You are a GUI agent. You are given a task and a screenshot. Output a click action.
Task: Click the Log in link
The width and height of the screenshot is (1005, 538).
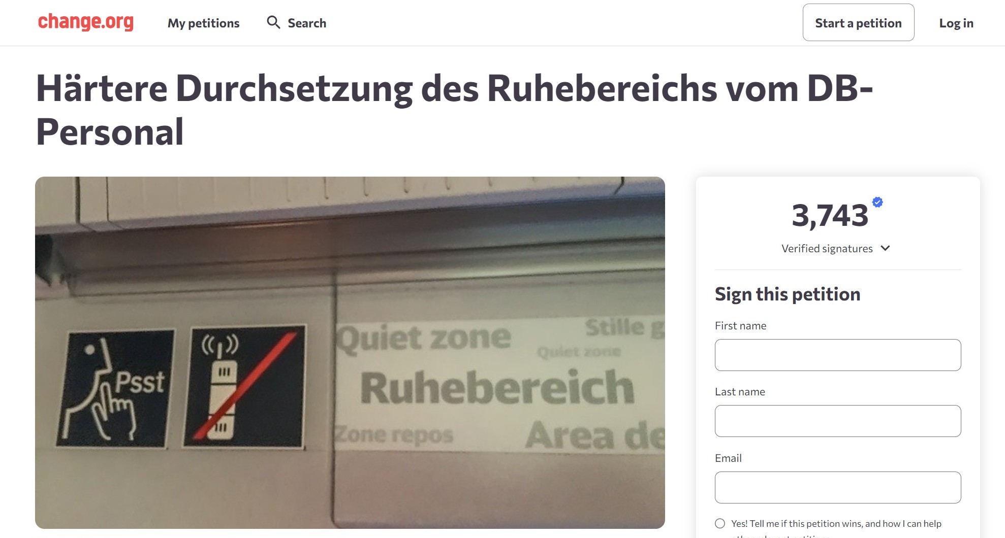956,23
